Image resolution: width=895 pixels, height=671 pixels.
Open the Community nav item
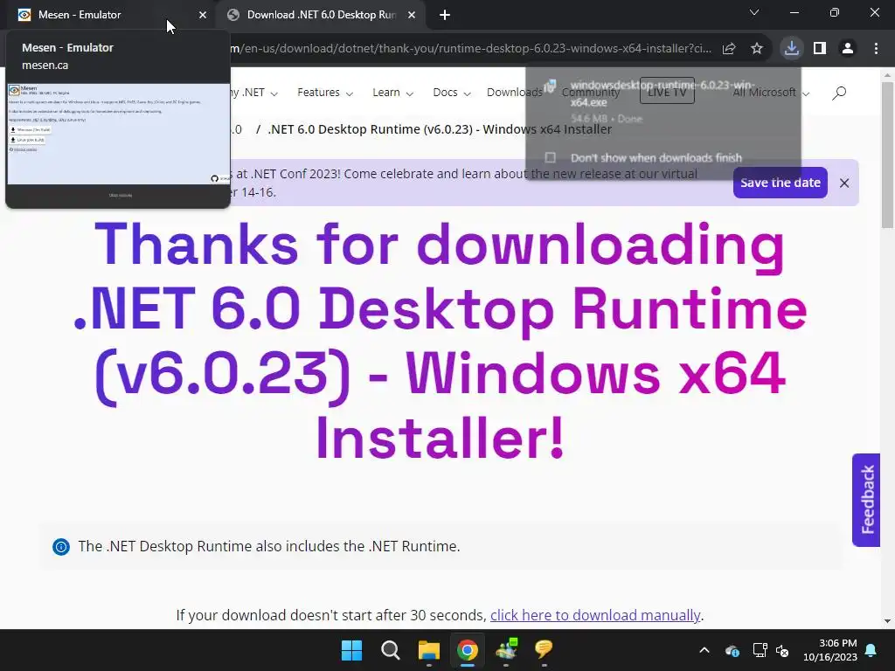590,93
